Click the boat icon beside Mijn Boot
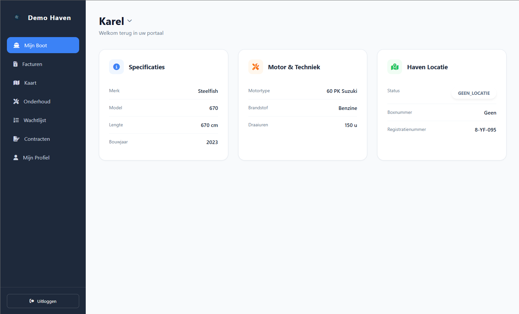 pyautogui.click(x=16, y=45)
